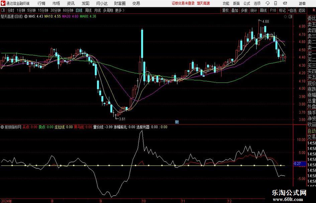Click the 画线 drawing button
Image resolution: width=316 pixels, height=203 pixels.
tap(263, 10)
